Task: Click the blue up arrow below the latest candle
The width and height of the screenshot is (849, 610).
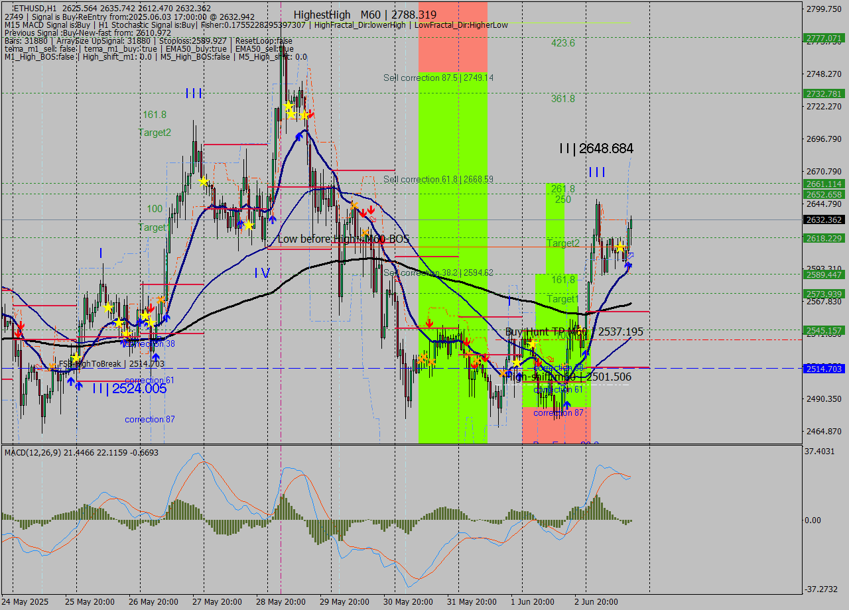Action: 627,265
